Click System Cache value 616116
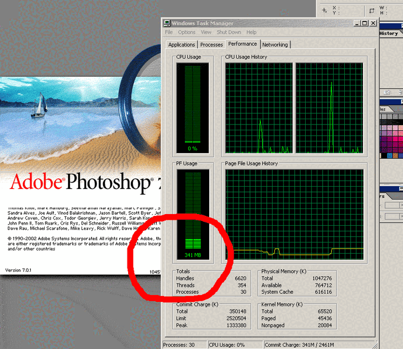The image size is (403, 349). (x=323, y=292)
